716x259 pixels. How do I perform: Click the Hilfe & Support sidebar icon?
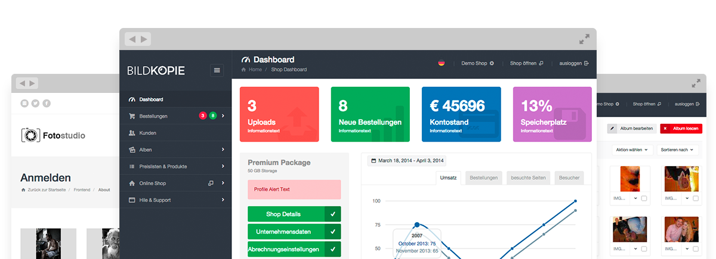pos(132,199)
